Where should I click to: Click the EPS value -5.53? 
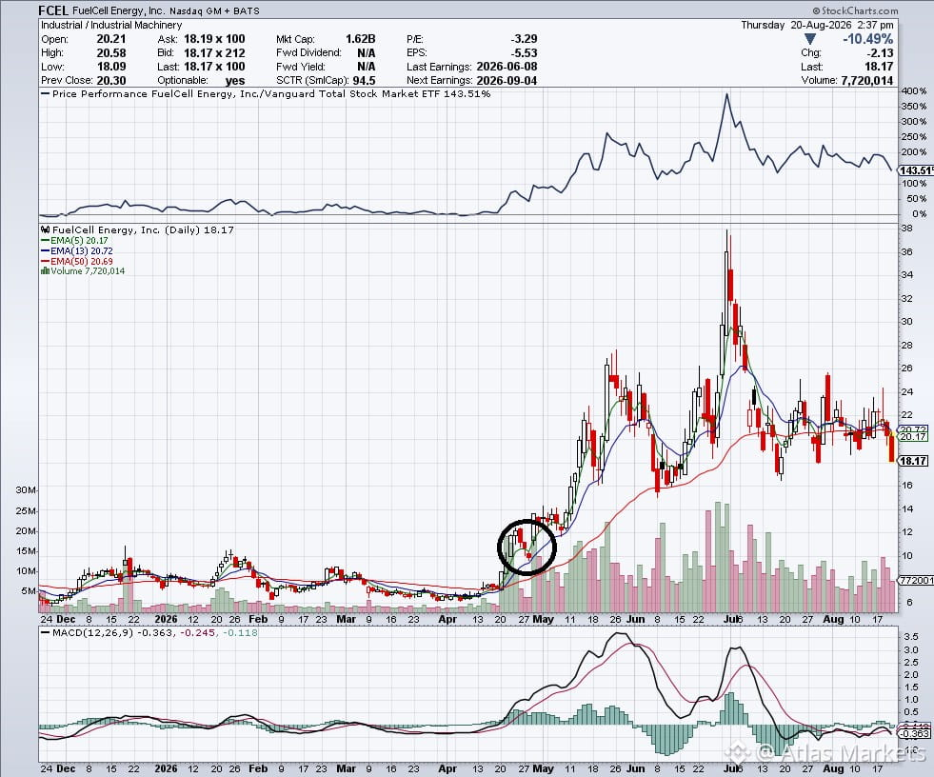pyautogui.click(x=525, y=53)
